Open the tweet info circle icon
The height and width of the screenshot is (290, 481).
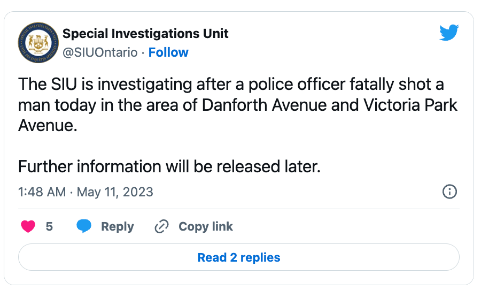[x=449, y=192]
